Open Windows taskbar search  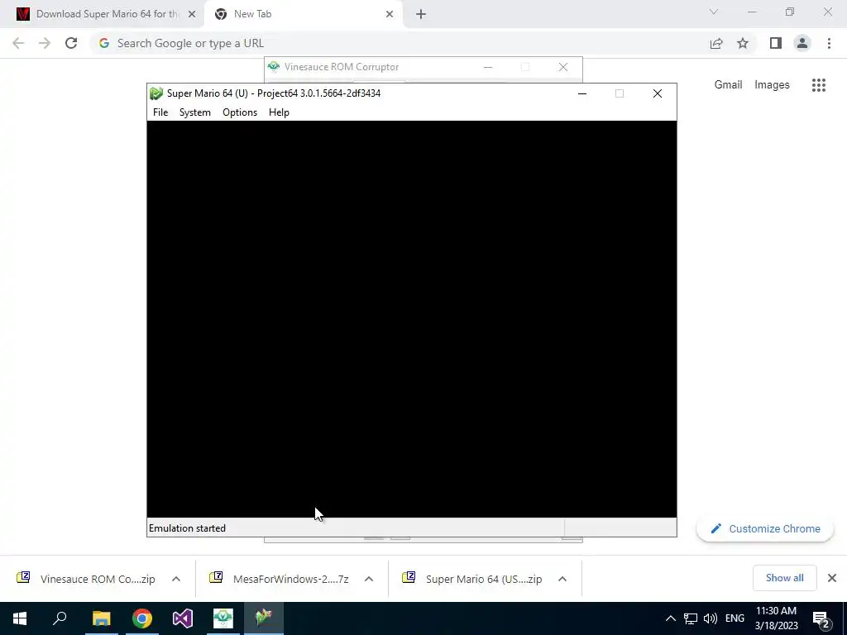[60, 618]
